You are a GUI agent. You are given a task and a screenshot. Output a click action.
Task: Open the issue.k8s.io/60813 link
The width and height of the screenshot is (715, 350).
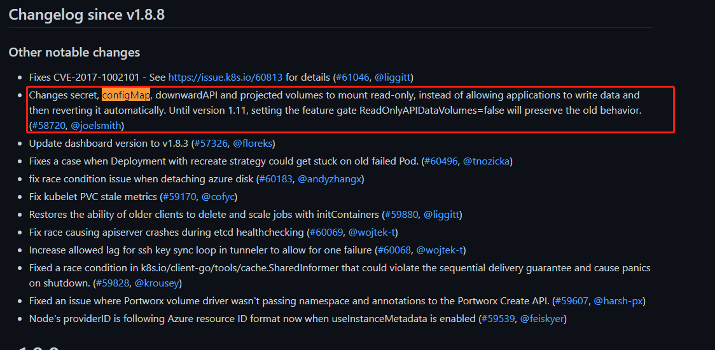[225, 77]
